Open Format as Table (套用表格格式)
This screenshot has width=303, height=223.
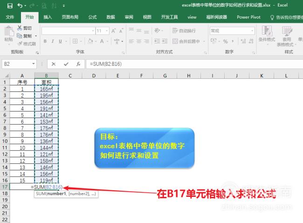click(x=286, y=36)
